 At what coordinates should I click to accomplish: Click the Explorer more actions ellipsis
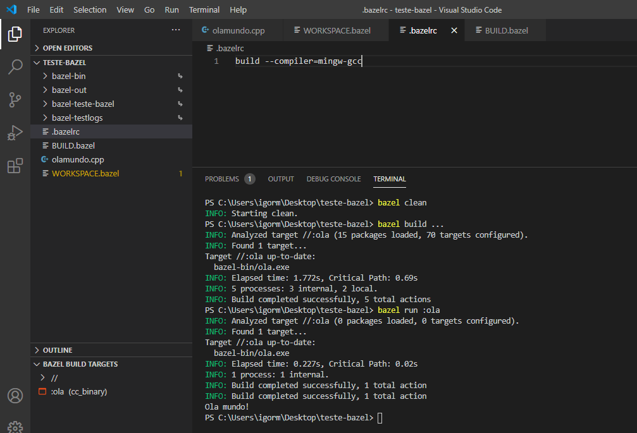[x=176, y=30]
